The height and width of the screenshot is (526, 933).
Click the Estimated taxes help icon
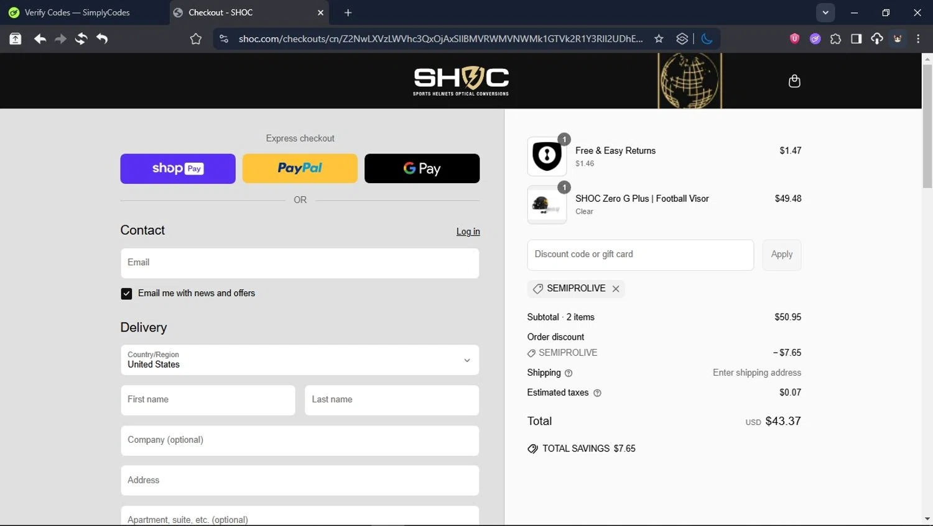[597, 393]
